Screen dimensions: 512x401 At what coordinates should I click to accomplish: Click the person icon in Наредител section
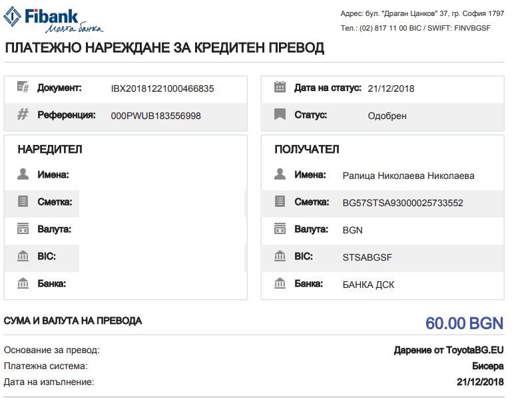23,175
